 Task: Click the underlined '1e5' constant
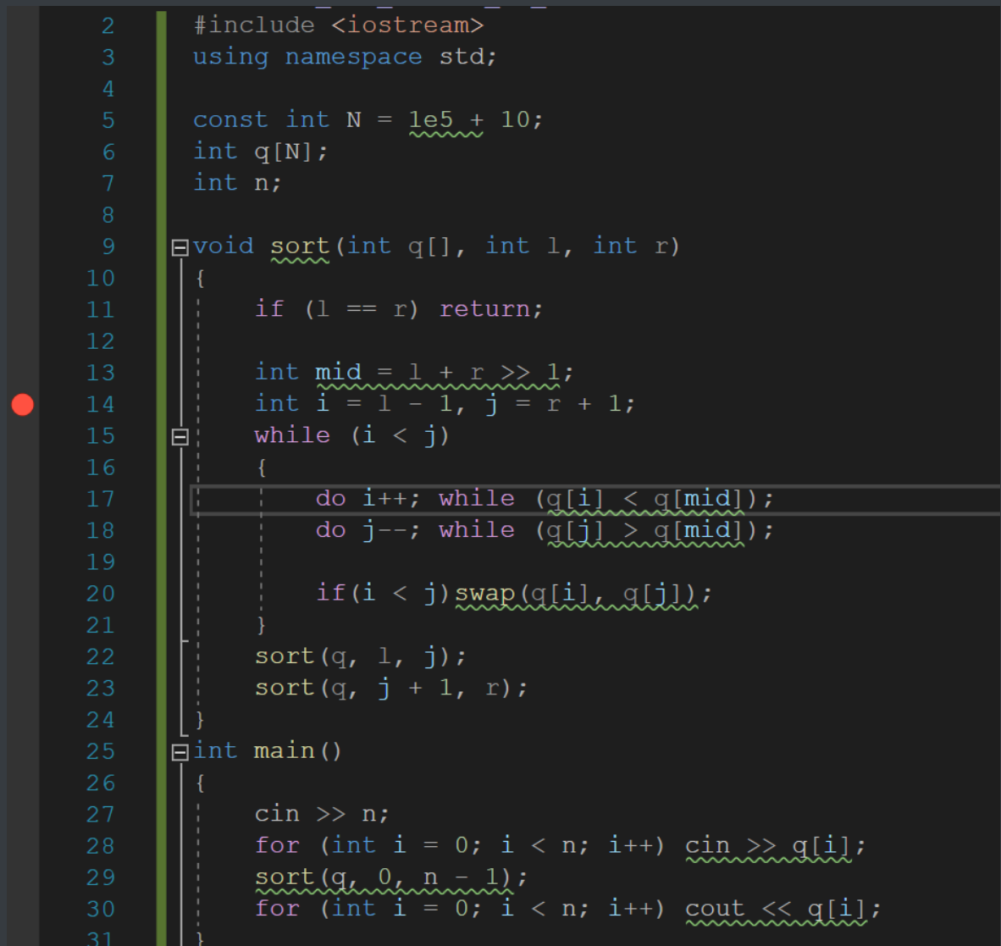pyautogui.click(x=431, y=120)
